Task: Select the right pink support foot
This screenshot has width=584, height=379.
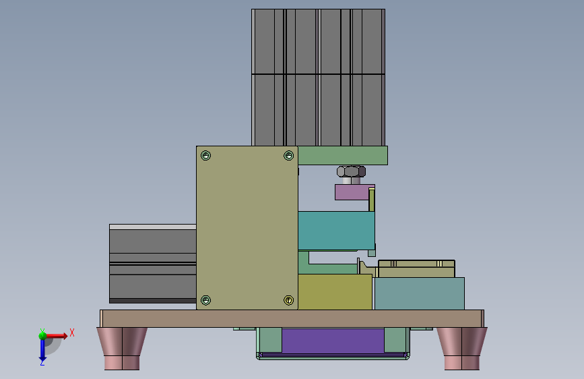Action: pos(462,349)
